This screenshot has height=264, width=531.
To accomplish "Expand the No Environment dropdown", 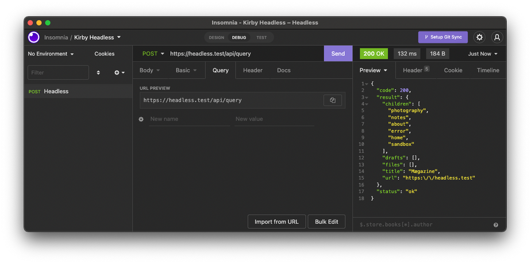I will pyautogui.click(x=51, y=54).
